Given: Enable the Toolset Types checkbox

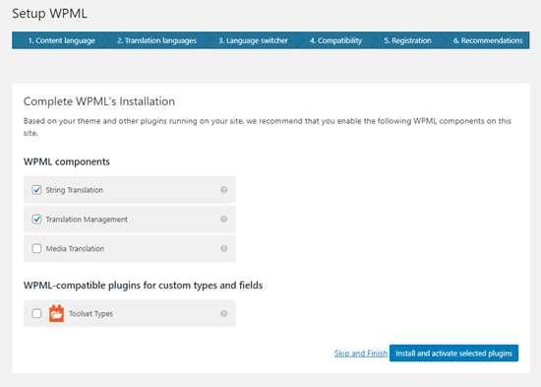Looking at the screenshot, I should tap(36, 313).
